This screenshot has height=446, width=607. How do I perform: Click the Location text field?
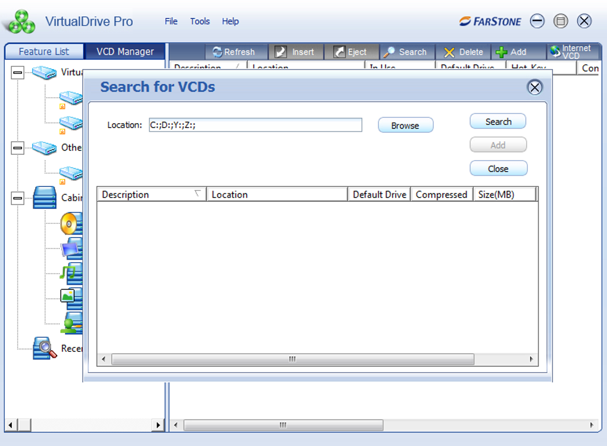(x=255, y=125)
